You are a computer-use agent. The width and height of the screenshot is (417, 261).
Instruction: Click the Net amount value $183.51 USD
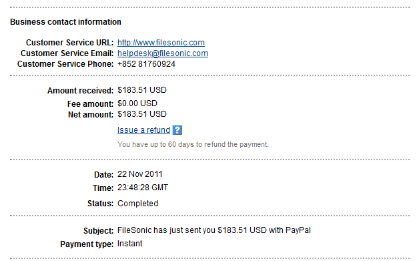click(141, 114)
